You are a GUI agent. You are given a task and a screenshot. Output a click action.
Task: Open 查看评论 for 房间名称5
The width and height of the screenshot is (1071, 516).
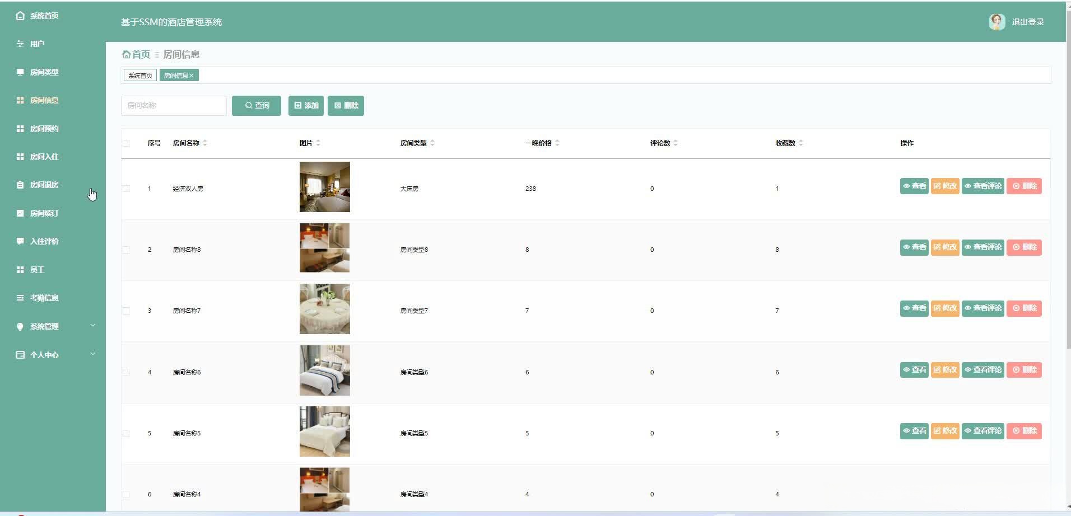point(983,430)
